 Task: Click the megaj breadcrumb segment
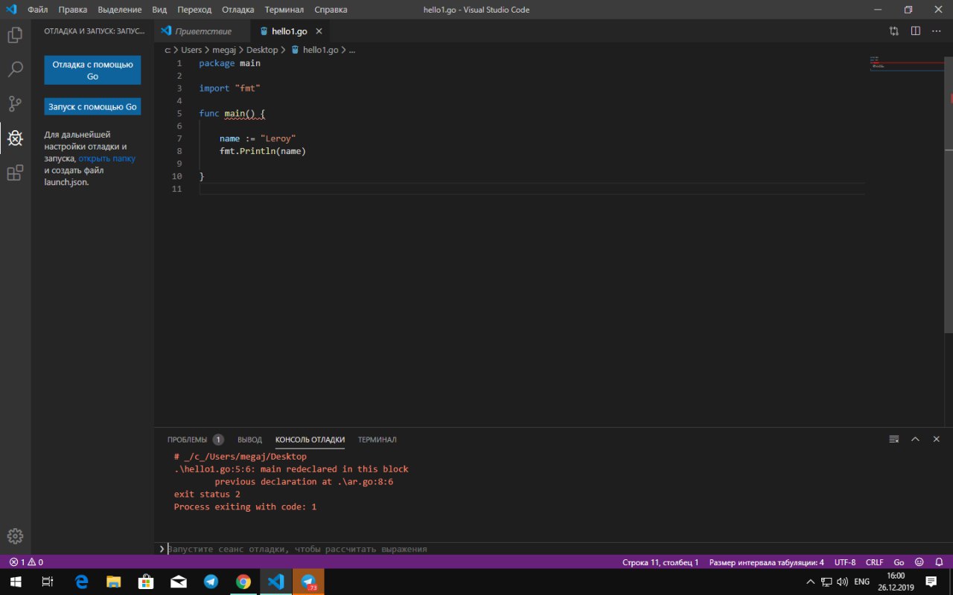tap(223, 50)
